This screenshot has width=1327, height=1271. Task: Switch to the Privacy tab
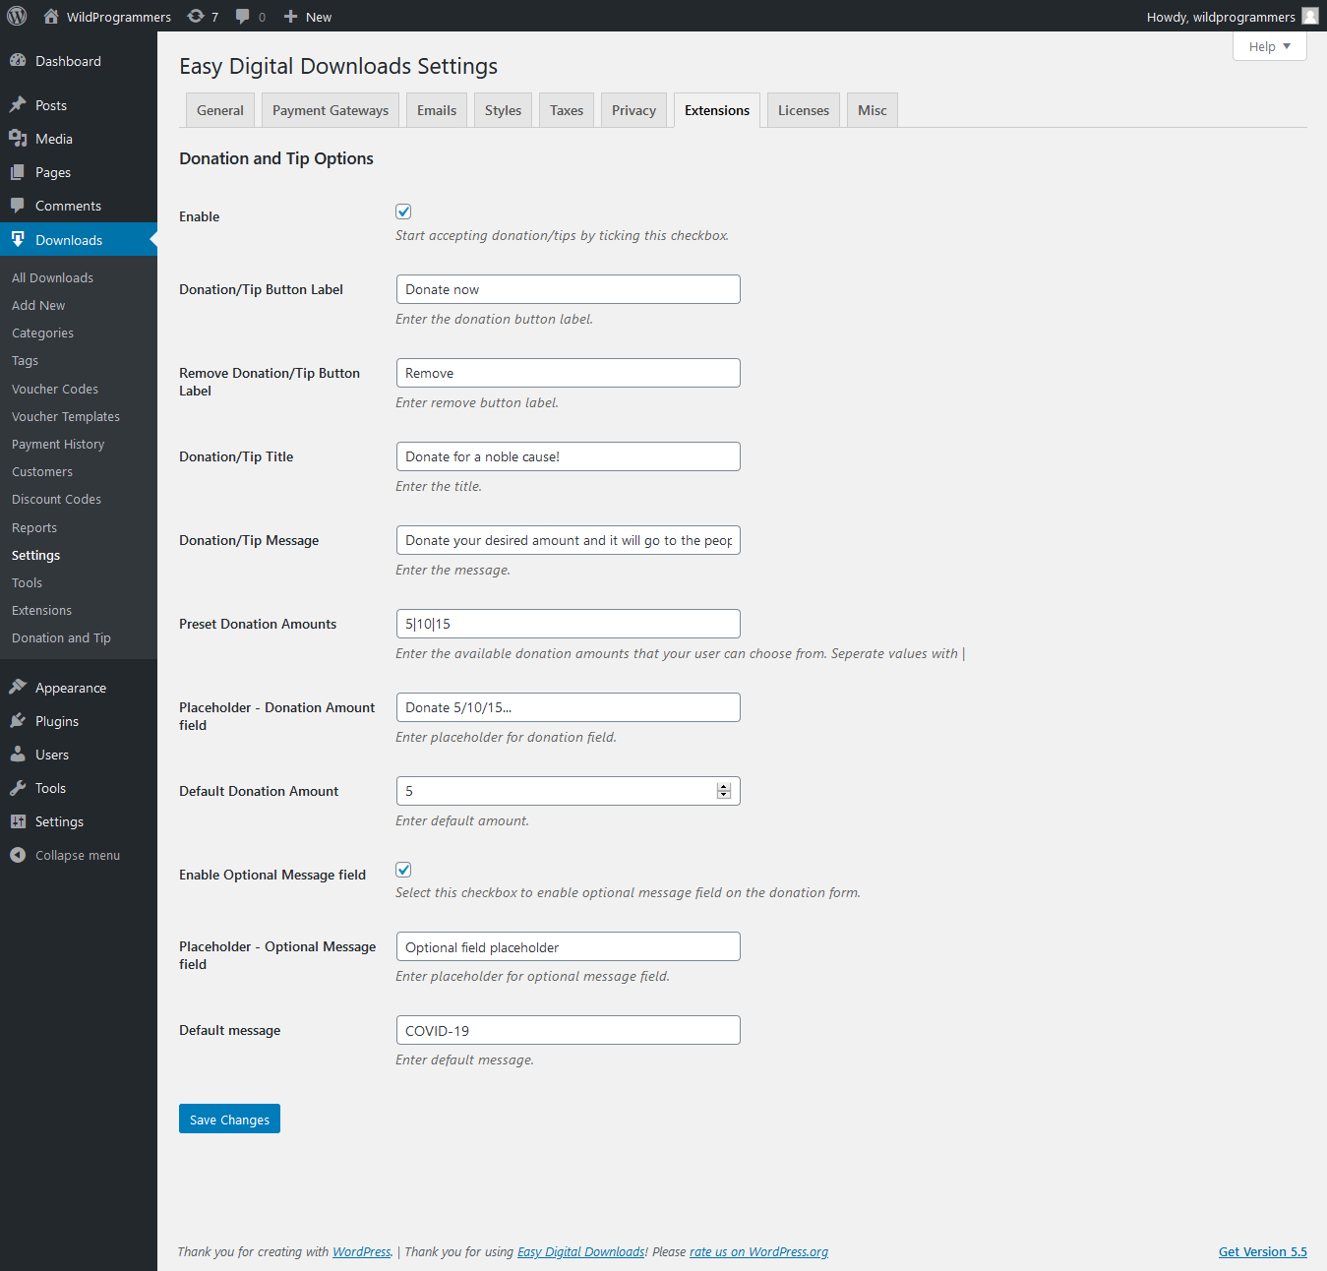tap(633, 110)
